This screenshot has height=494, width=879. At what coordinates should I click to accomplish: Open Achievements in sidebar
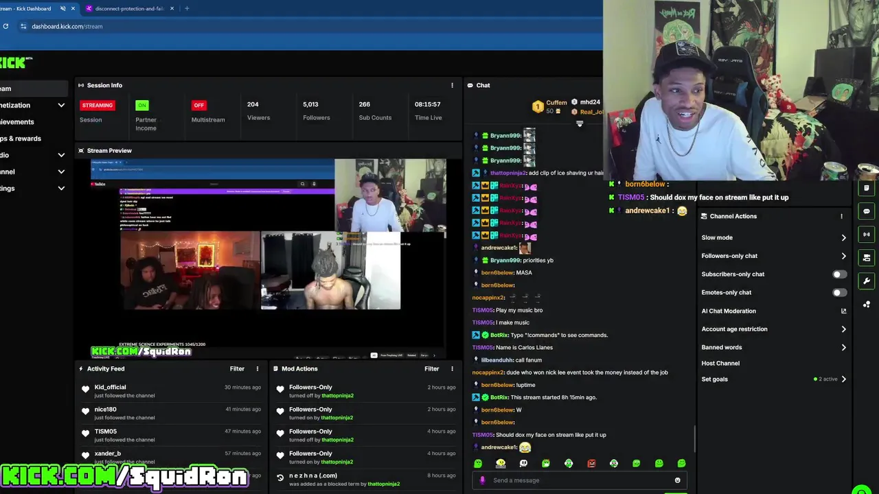(x=17, y=121)
